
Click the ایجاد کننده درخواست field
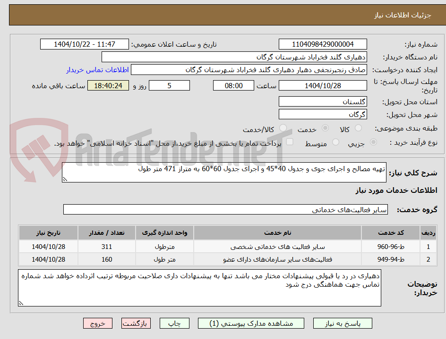click(249, 70)
